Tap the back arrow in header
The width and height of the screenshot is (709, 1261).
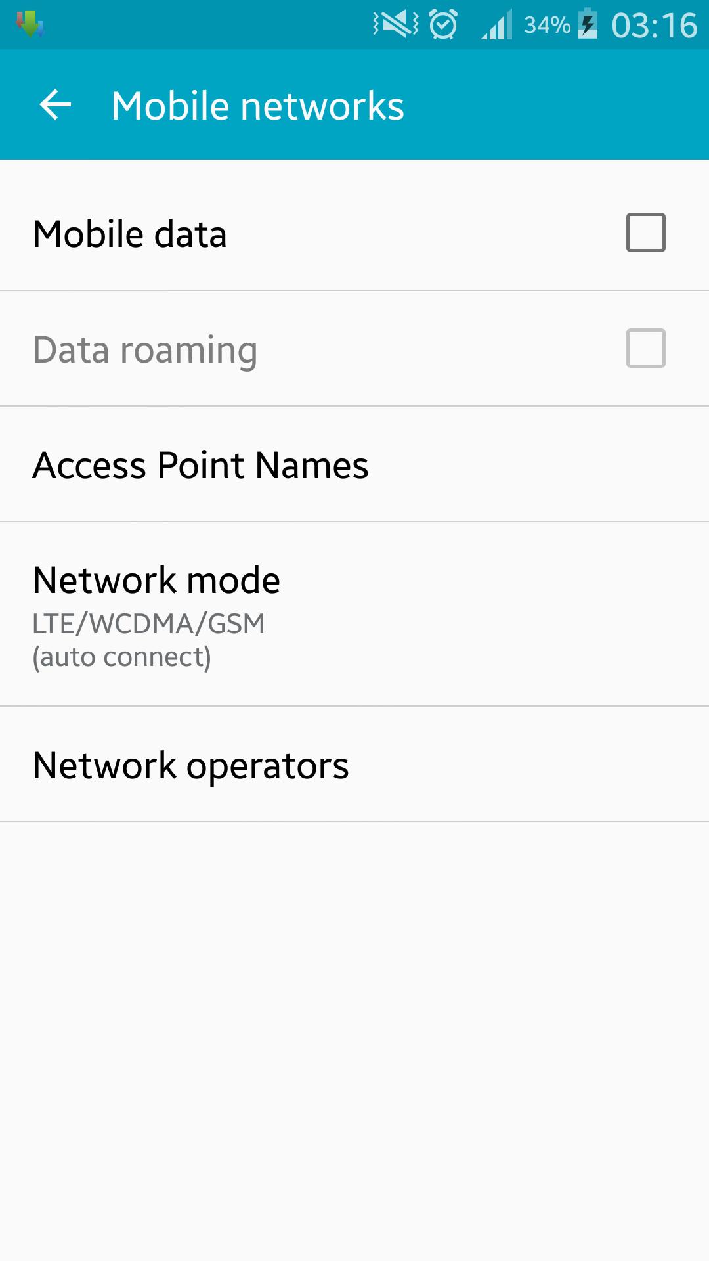[55, 105]
